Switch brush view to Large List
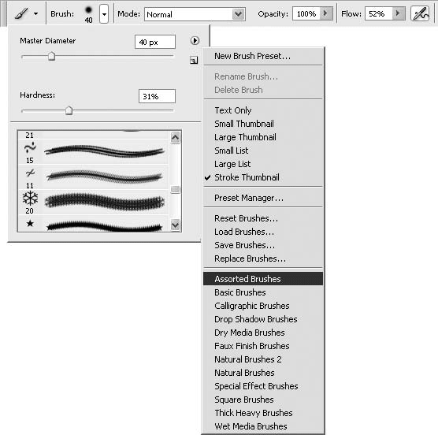Image resolution: width=438 pixels, height=435 pixels. point(232,164)
